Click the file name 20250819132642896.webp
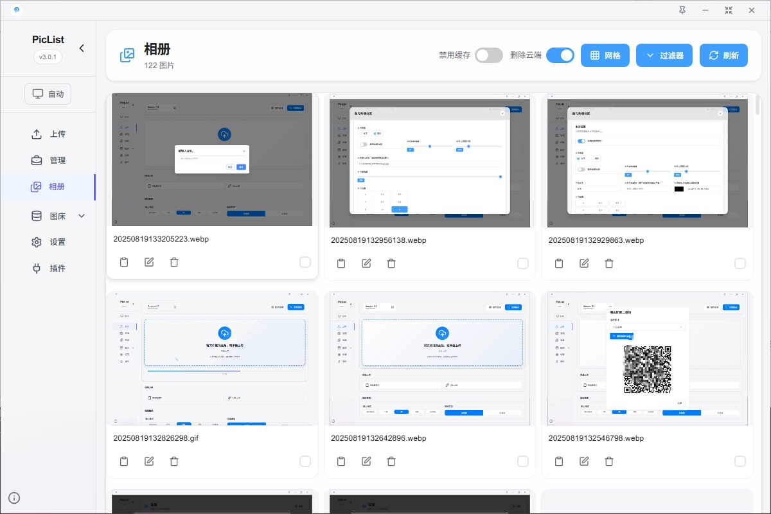Viewport: 771px width, 514px height. [x=379, y=438]
